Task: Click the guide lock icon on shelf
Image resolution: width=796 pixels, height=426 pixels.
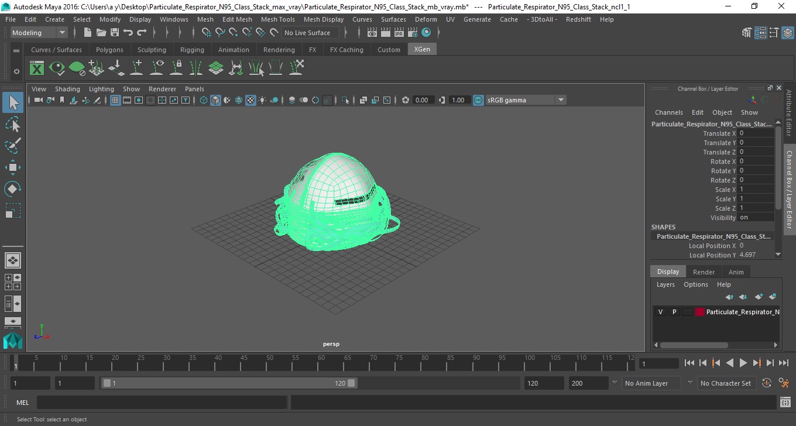Action: coord(176,68)
